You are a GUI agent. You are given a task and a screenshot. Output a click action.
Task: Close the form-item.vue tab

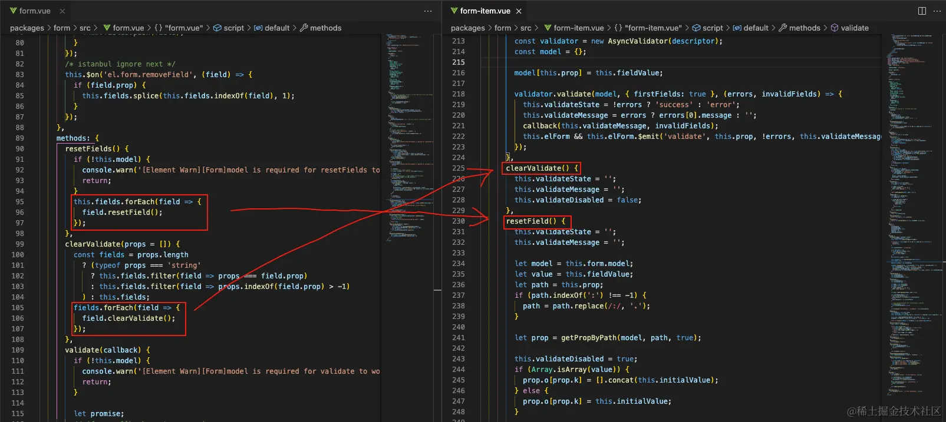click(x=519, y=11)
